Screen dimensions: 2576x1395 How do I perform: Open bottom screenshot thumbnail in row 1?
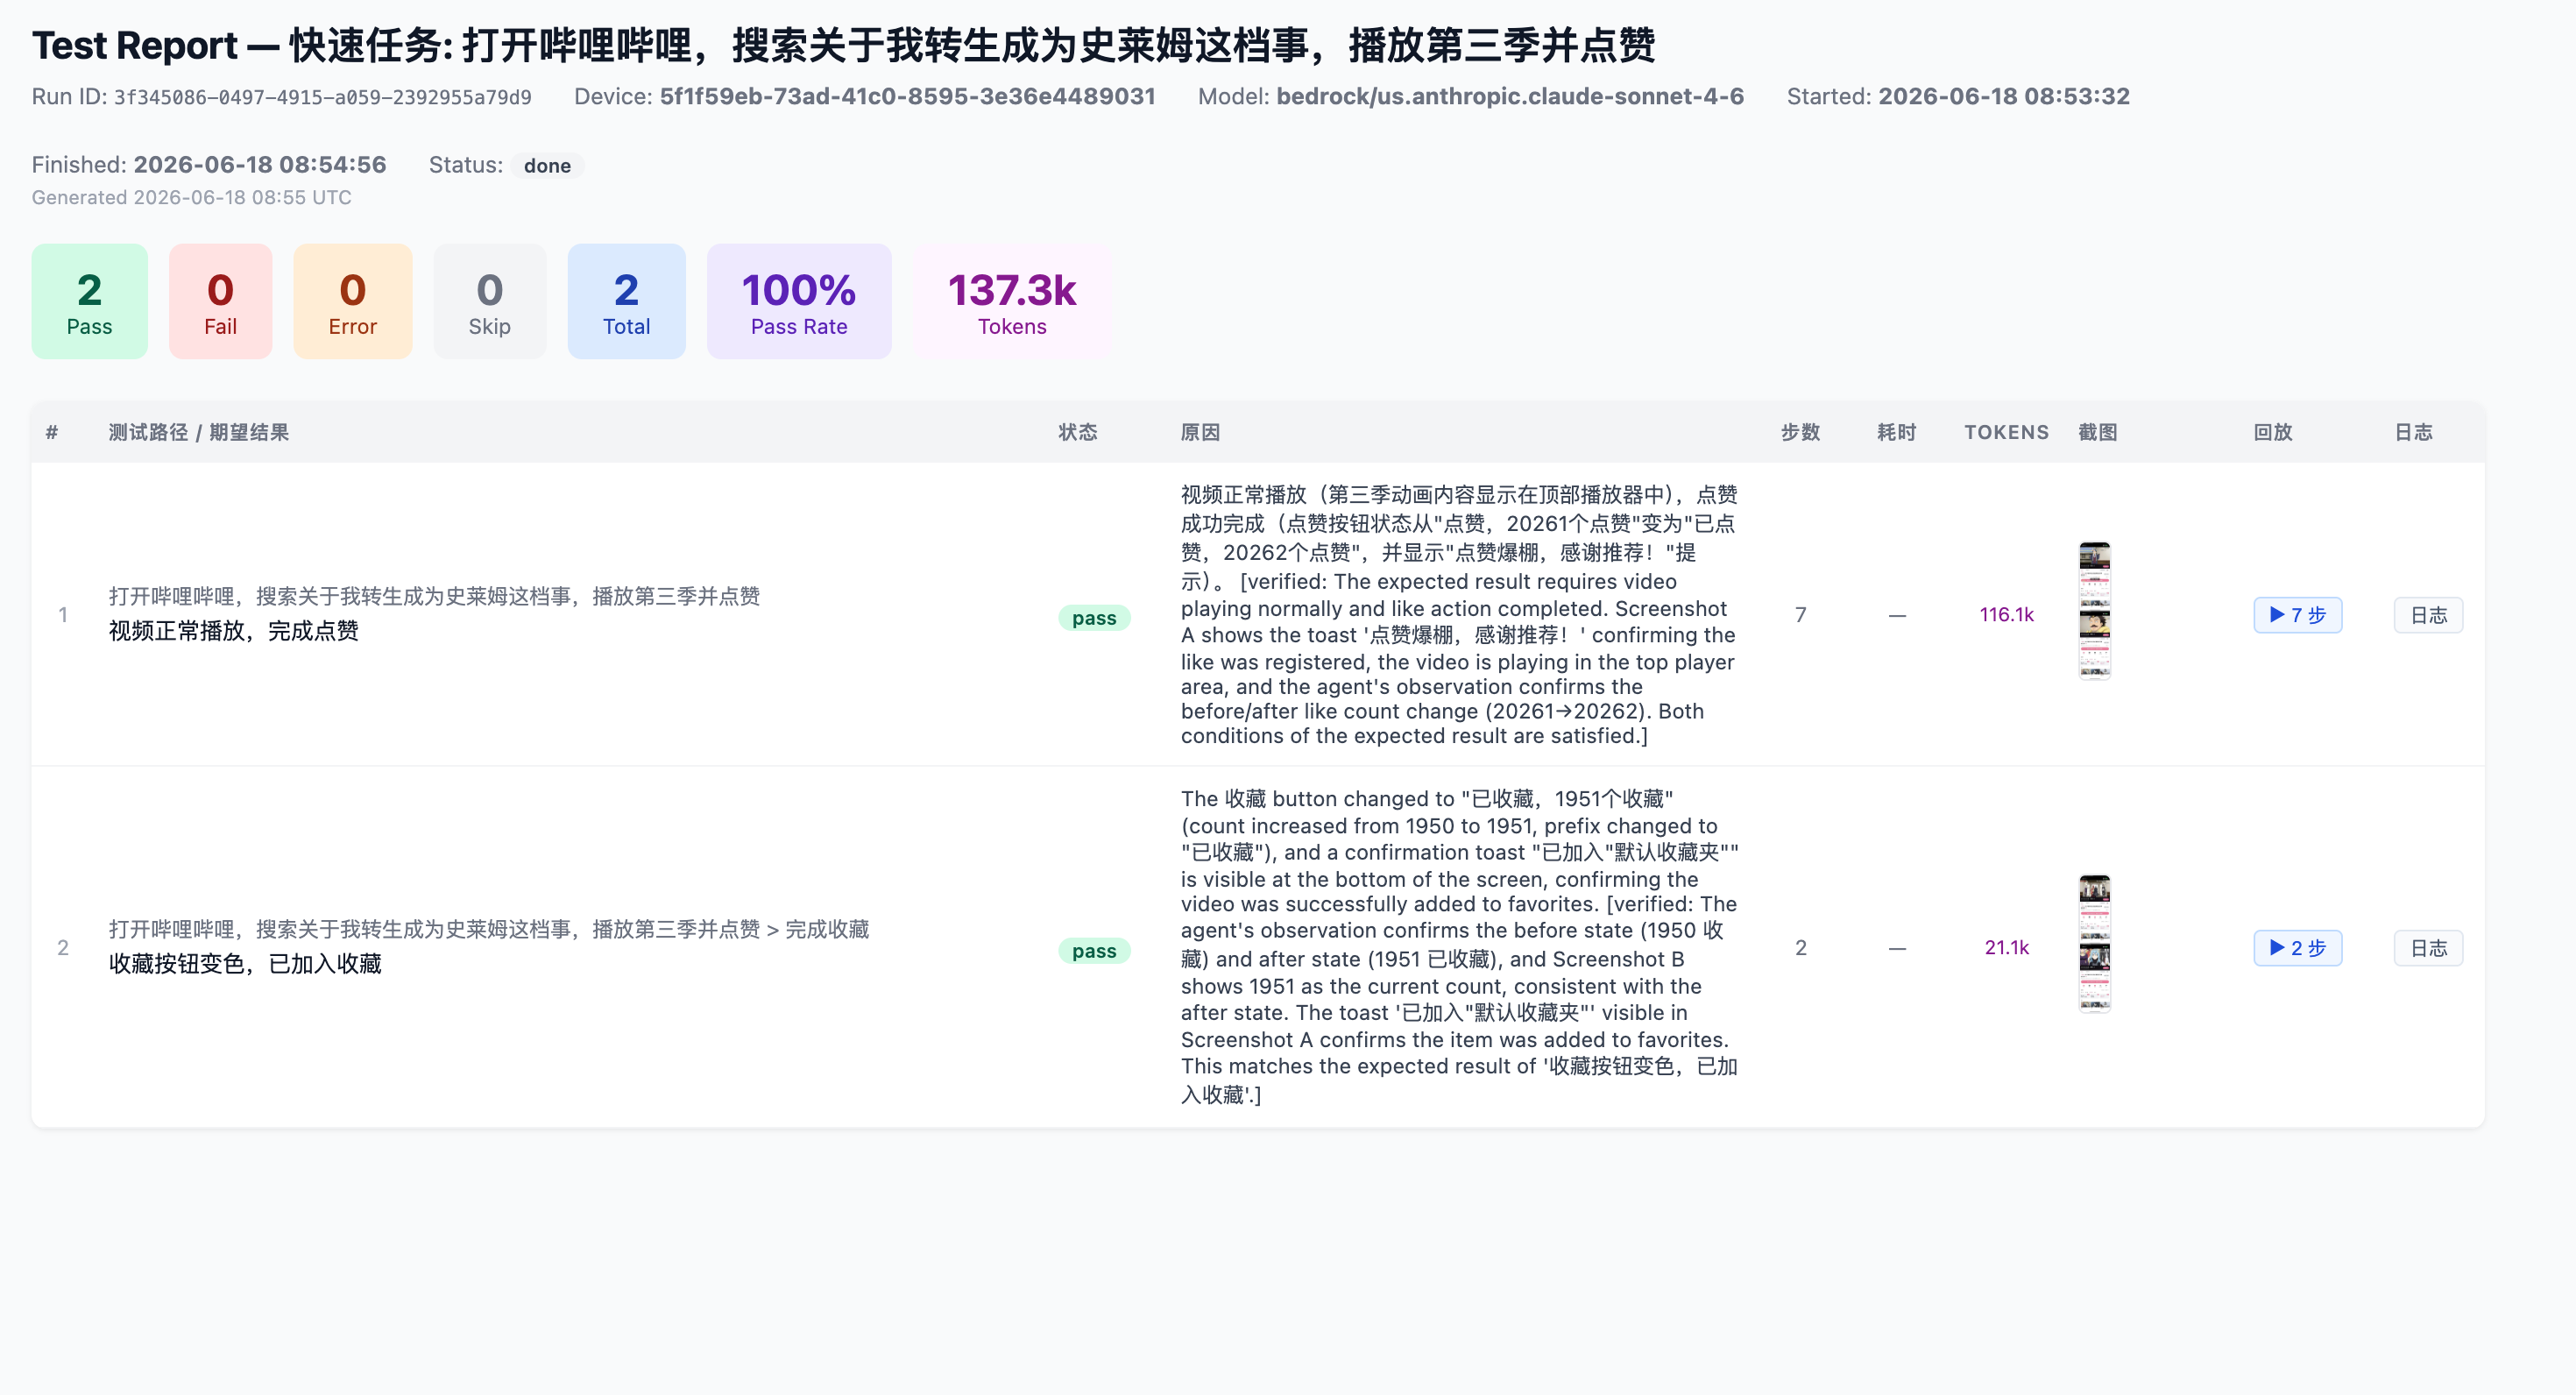click(2095, 644)
